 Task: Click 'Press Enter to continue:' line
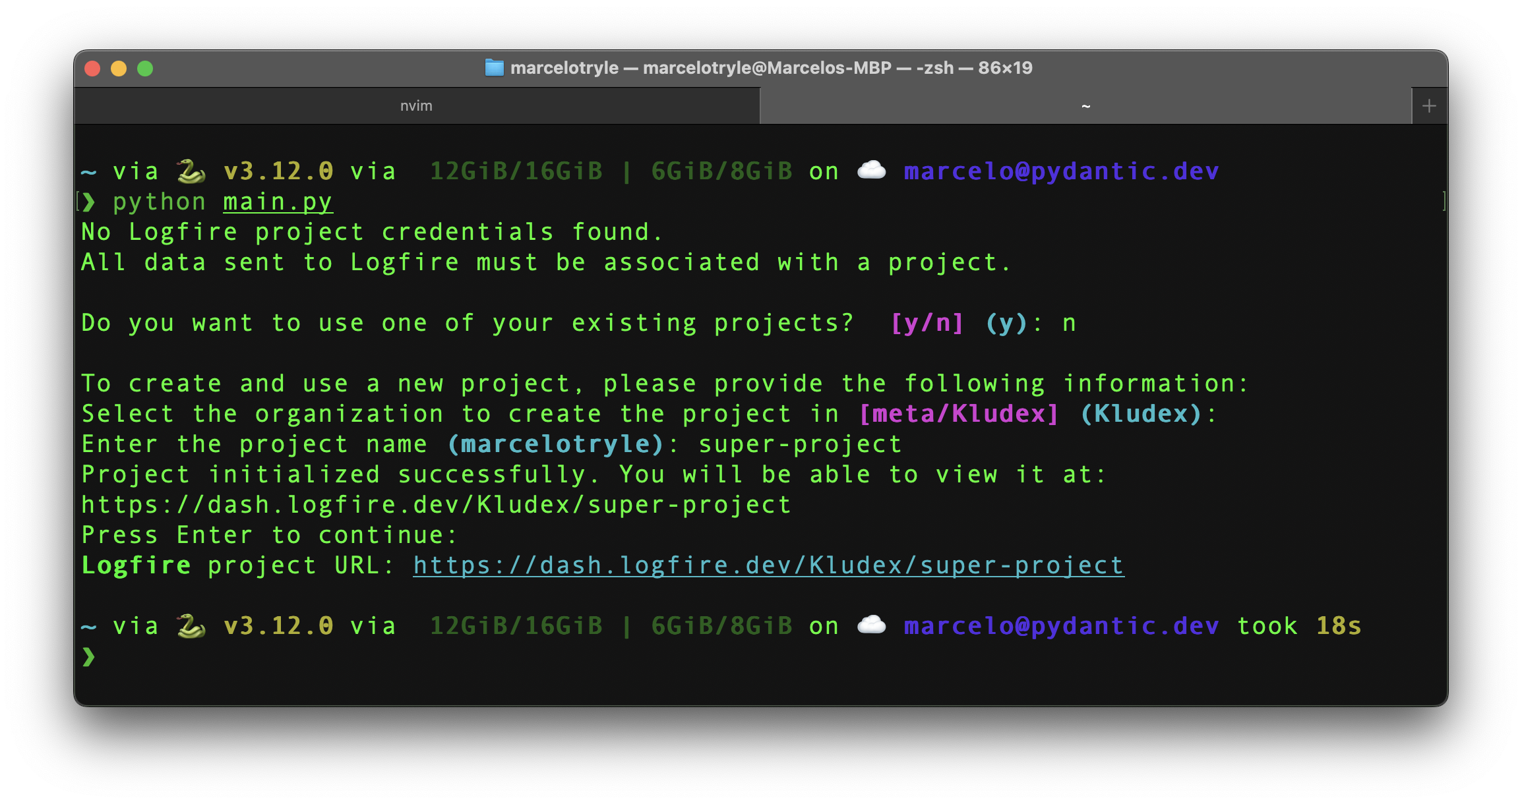pyautogui.click(x=269, y=535)
